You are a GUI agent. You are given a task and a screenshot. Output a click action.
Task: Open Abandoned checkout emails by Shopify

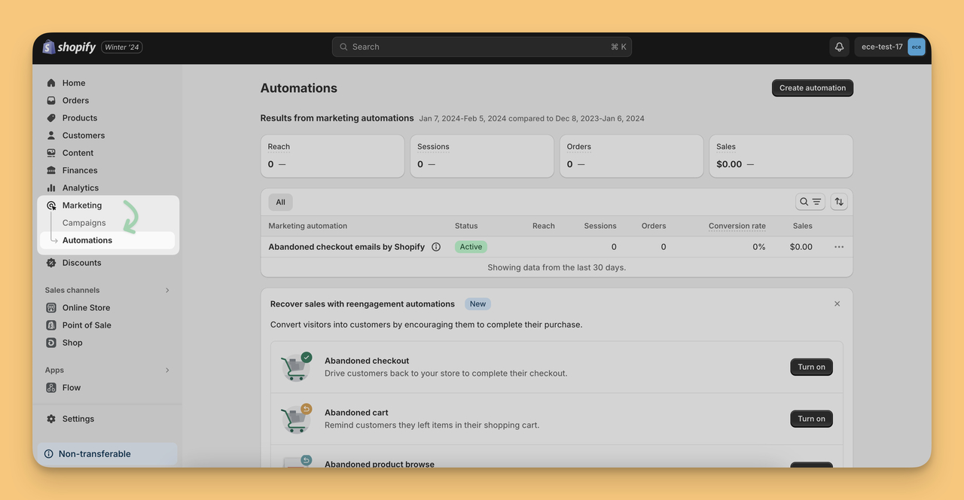(x=346, y=247)
